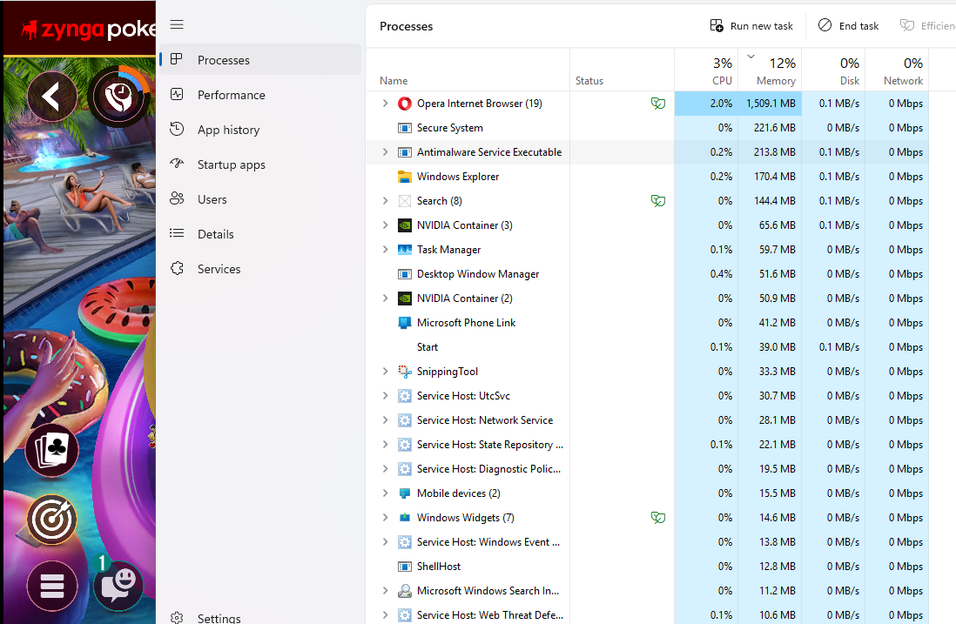The image size is (956, 624).
Task: Click the Task Manager process icon
Action: click(404, 250)
